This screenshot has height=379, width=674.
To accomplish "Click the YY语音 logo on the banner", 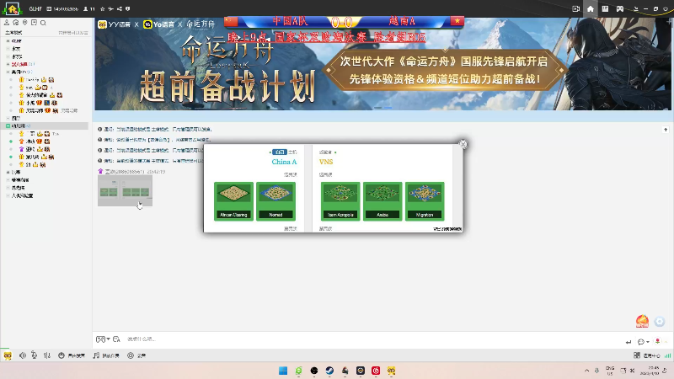I will click(x=114, y=24).
